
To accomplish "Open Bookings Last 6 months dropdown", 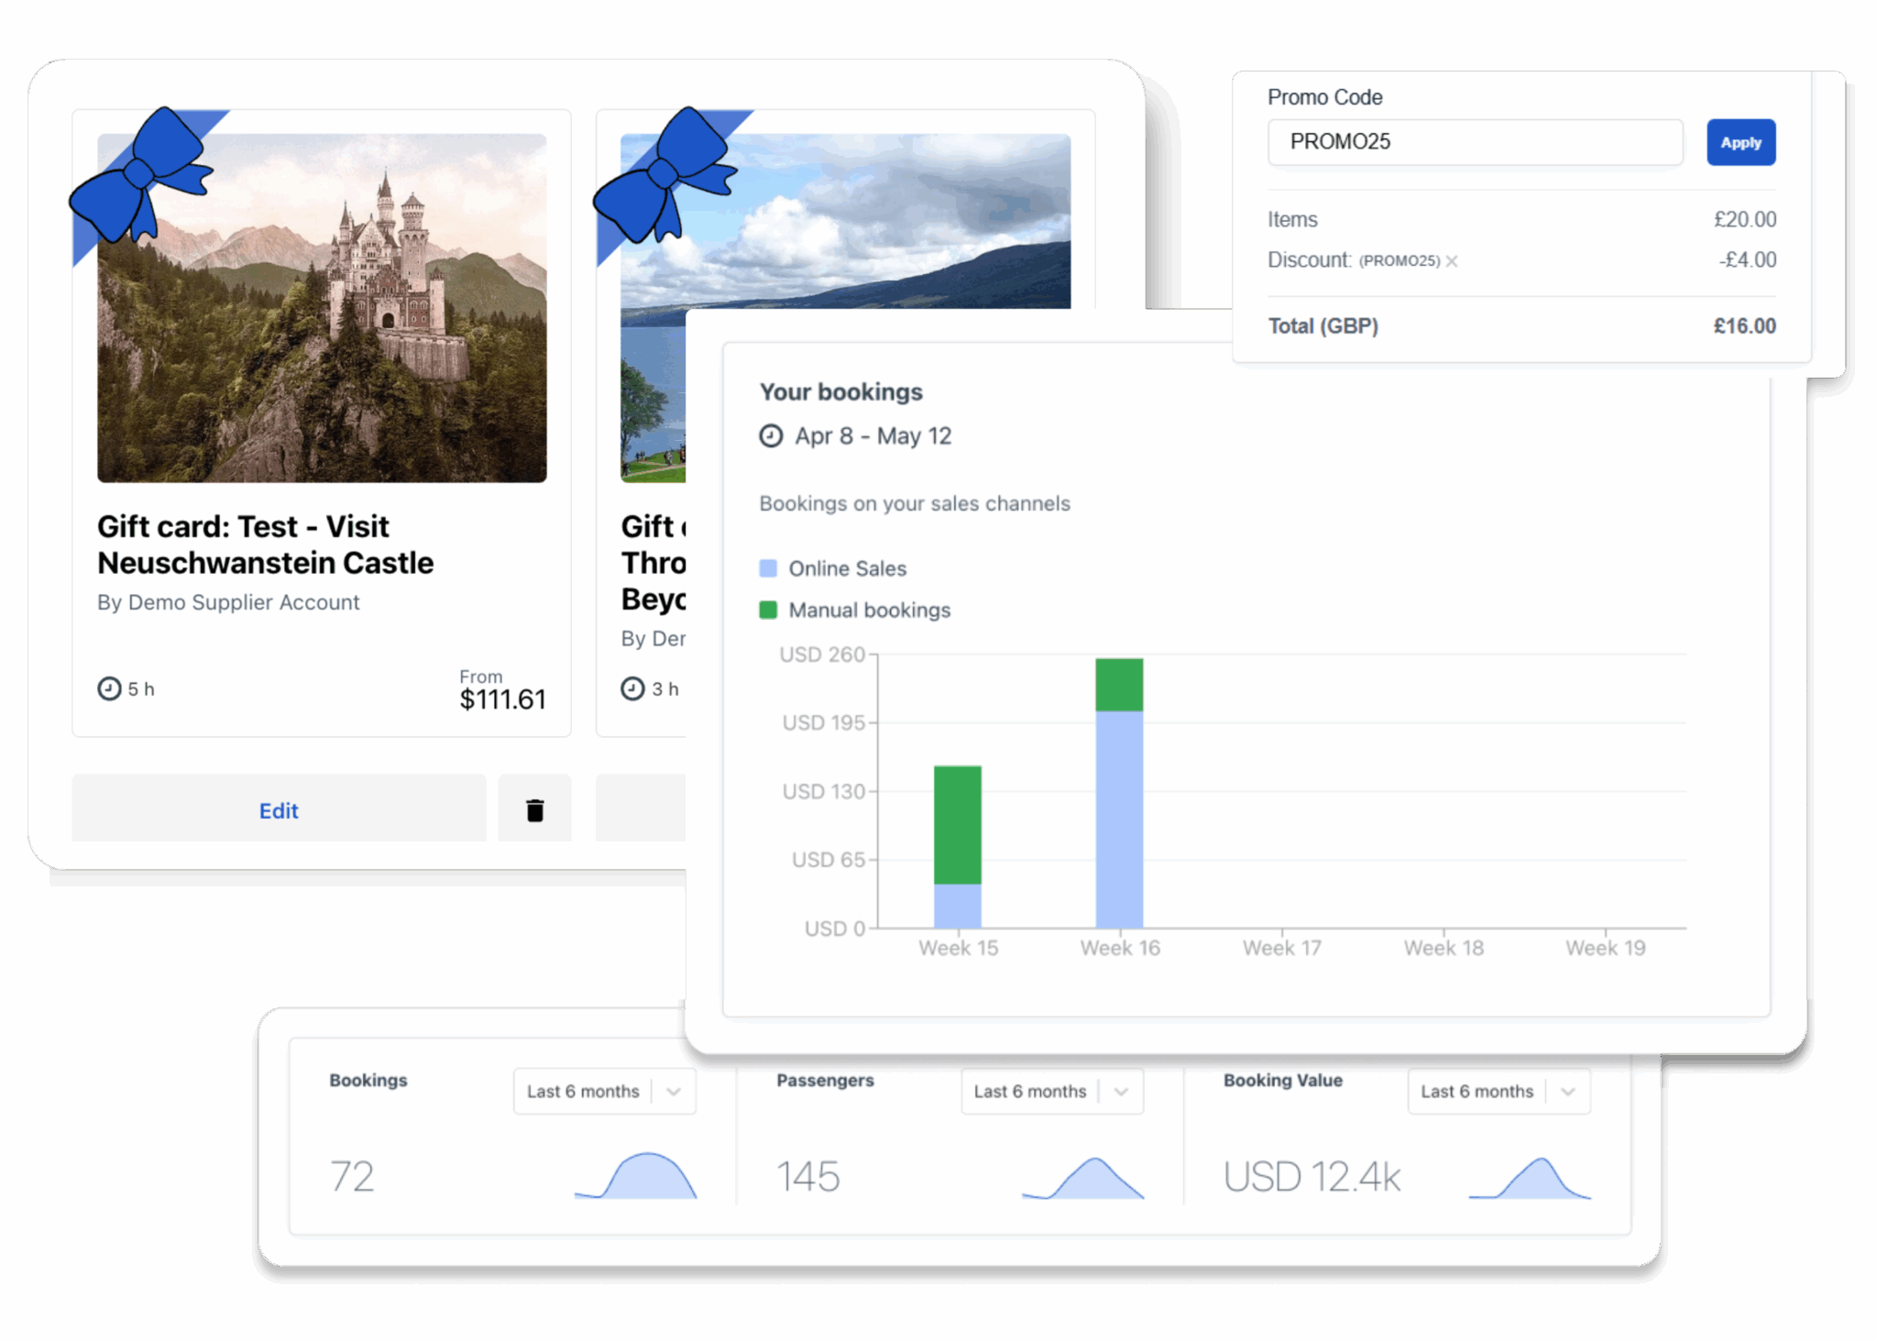I will 604,1091.
